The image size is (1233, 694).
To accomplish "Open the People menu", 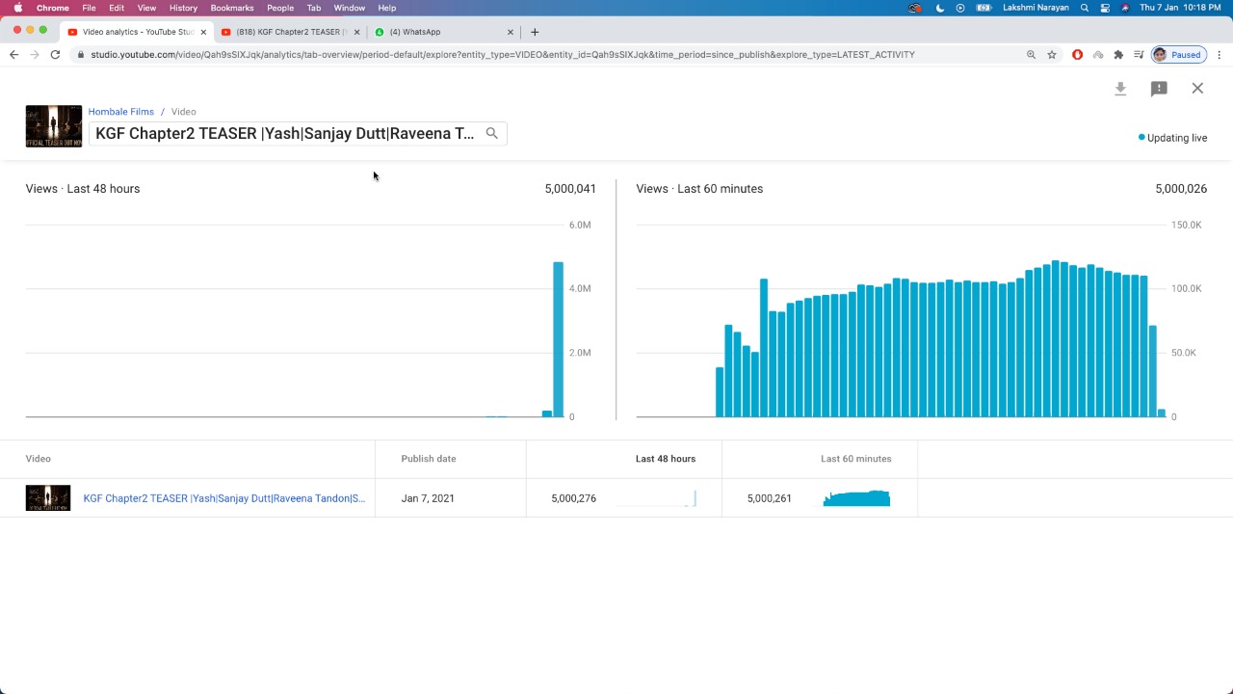I will [280, 8].
